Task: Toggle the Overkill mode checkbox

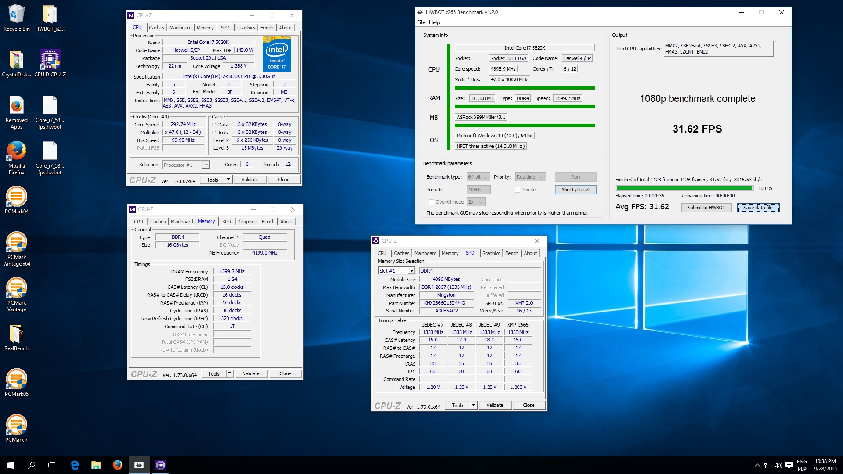Action: coord(431,202)
